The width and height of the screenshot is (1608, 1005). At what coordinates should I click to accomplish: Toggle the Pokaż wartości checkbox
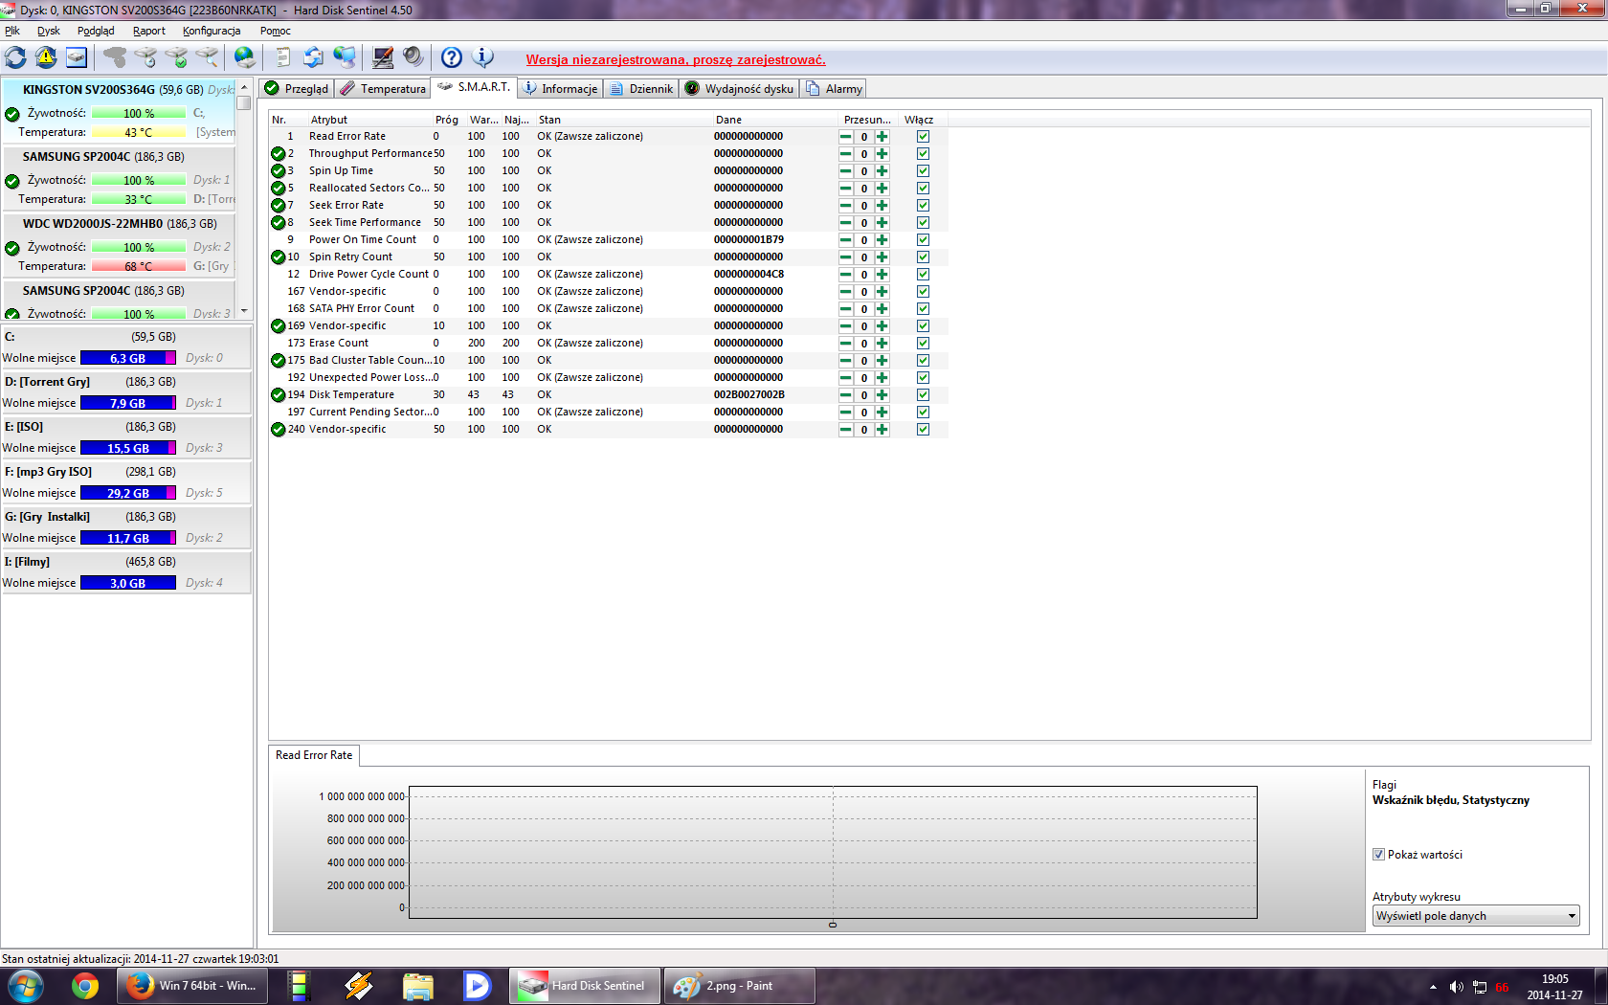pos(1378,855)
